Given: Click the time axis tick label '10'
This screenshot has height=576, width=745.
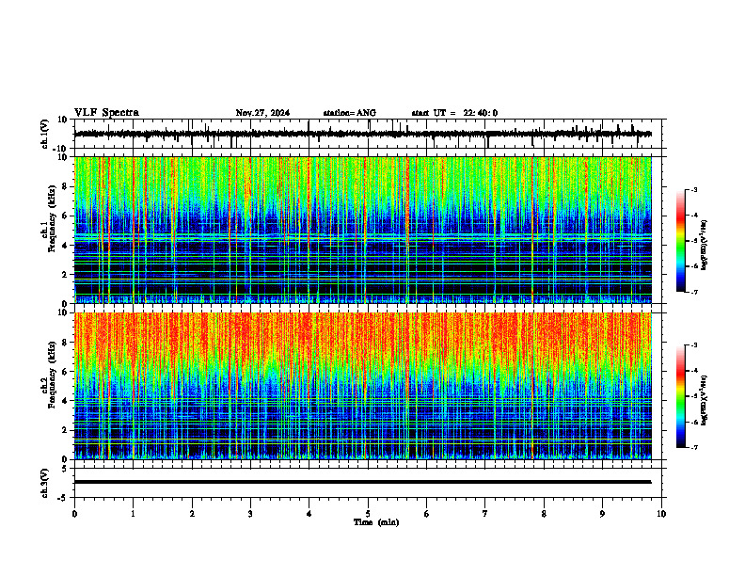Looking at the screenshot, I should 661,514.
